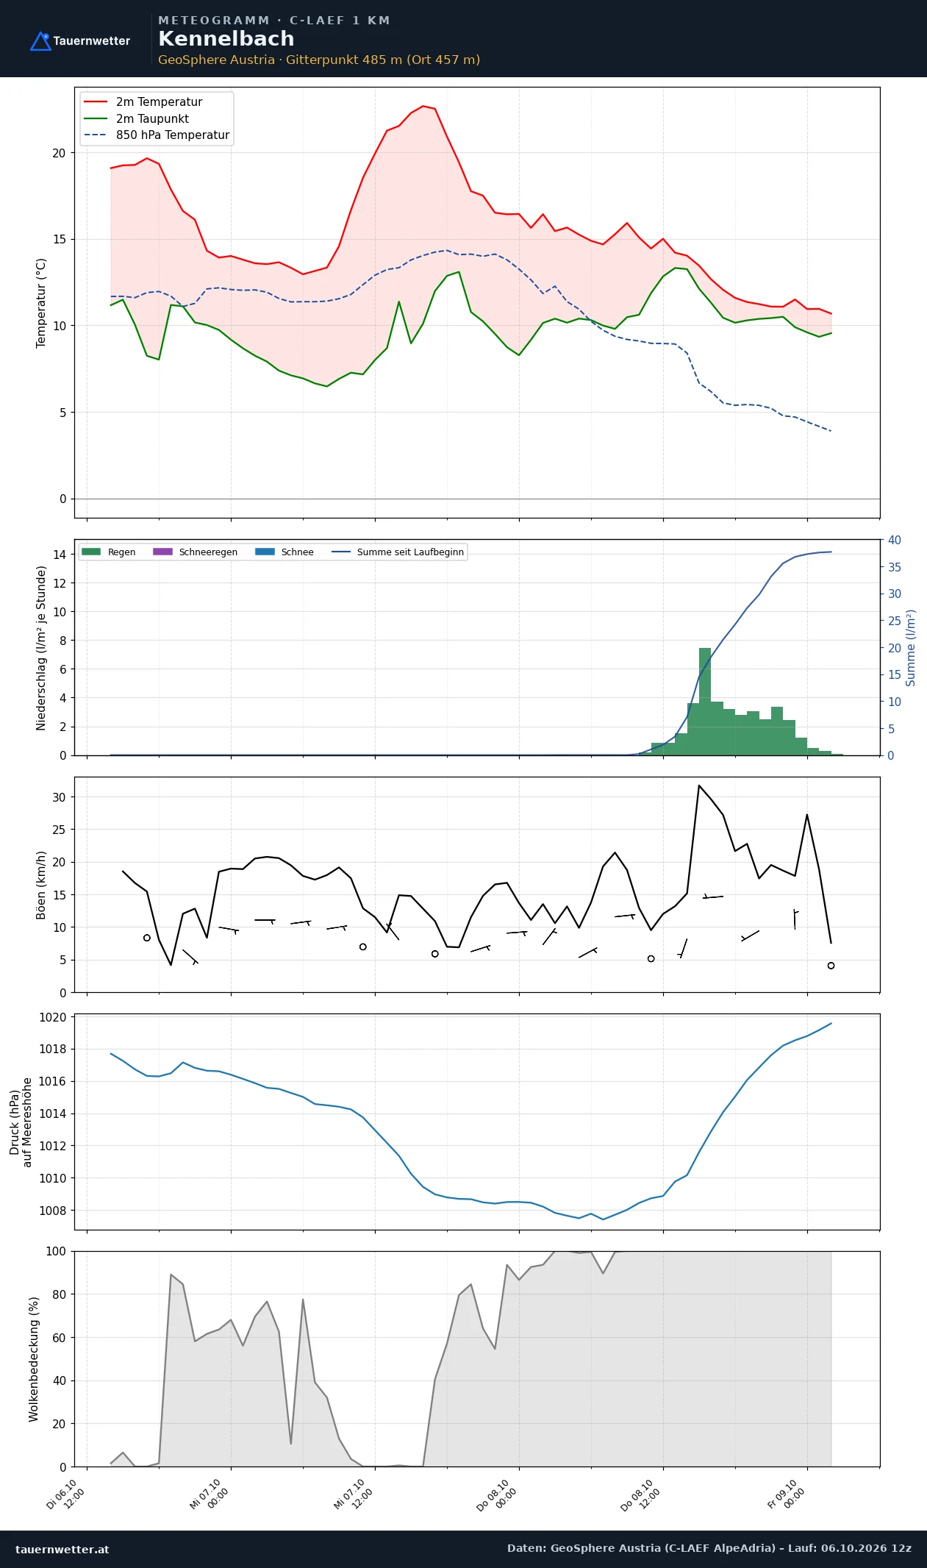Click the 'Do 08.10 00:00' time tick label
927x1568 pixels.
pos(498,1494)
